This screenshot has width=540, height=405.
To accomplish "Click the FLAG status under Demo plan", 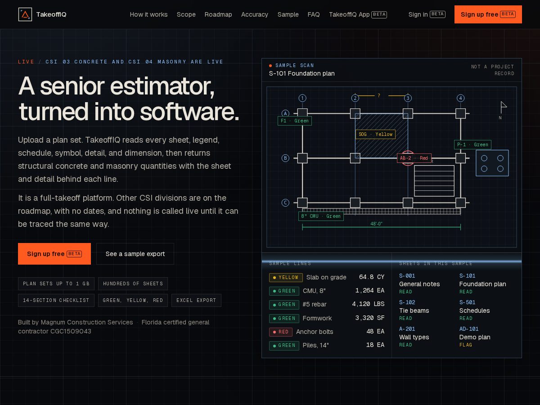I will [x=466, y=345].
